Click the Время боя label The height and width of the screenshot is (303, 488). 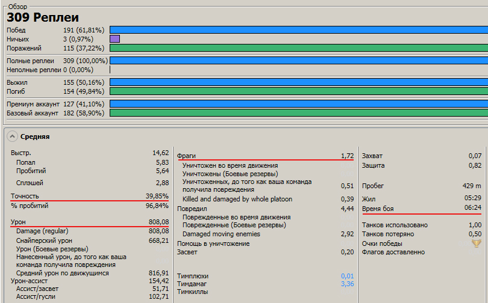coord(378,209)
